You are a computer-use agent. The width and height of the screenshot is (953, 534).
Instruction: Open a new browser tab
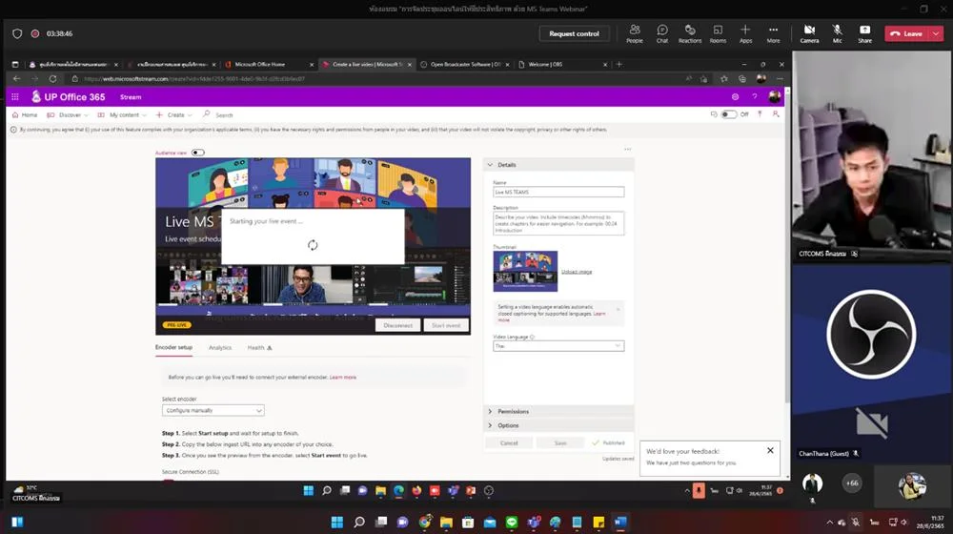[x=619, y=64]
